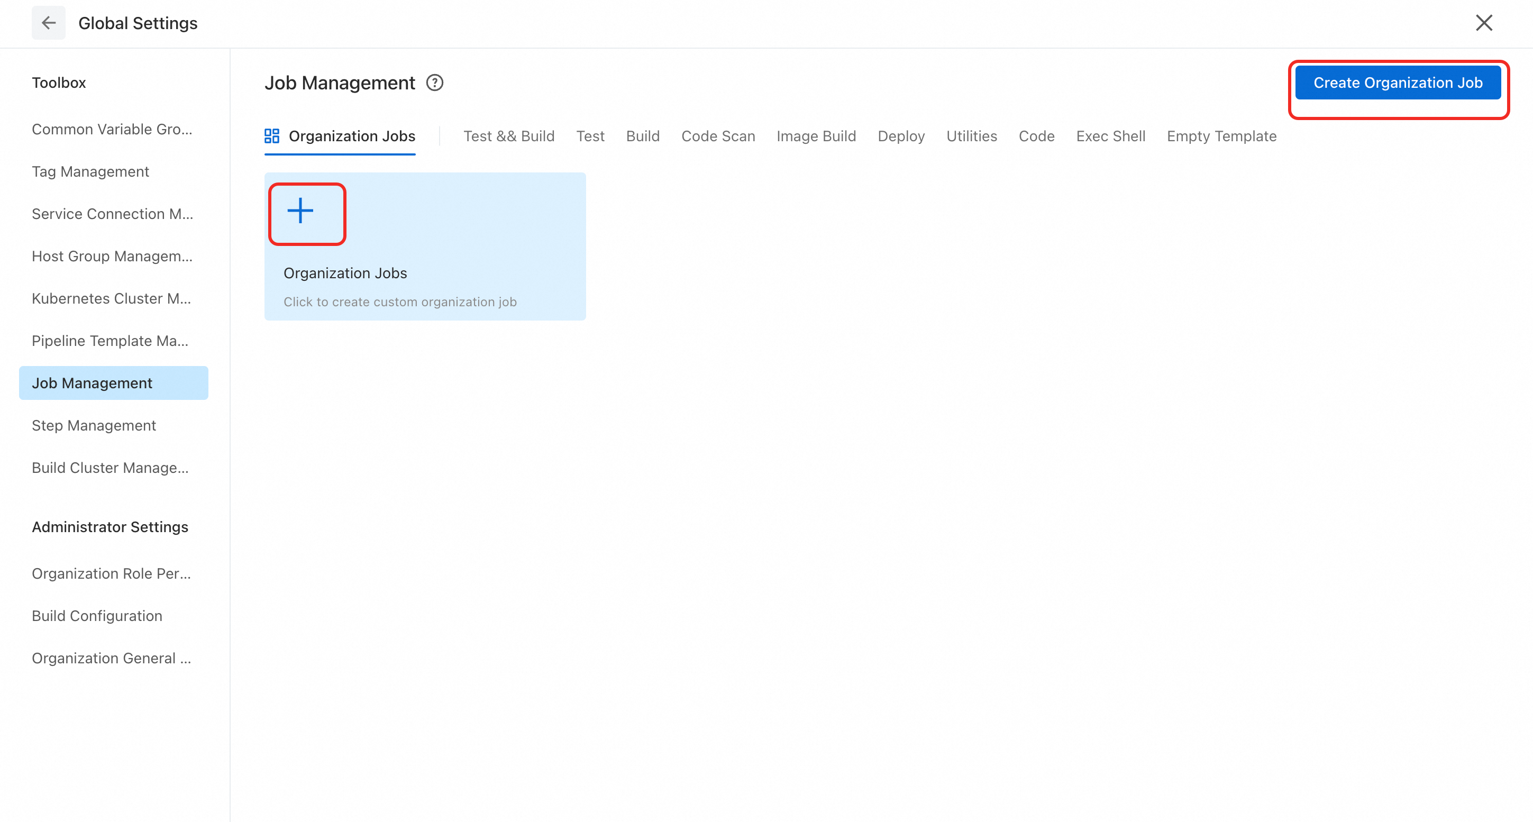Image resolution: width=1533 pixels, height=822 pixels.
Task: Click the help question mark beside Job Management
Action: tap(434, 83)
